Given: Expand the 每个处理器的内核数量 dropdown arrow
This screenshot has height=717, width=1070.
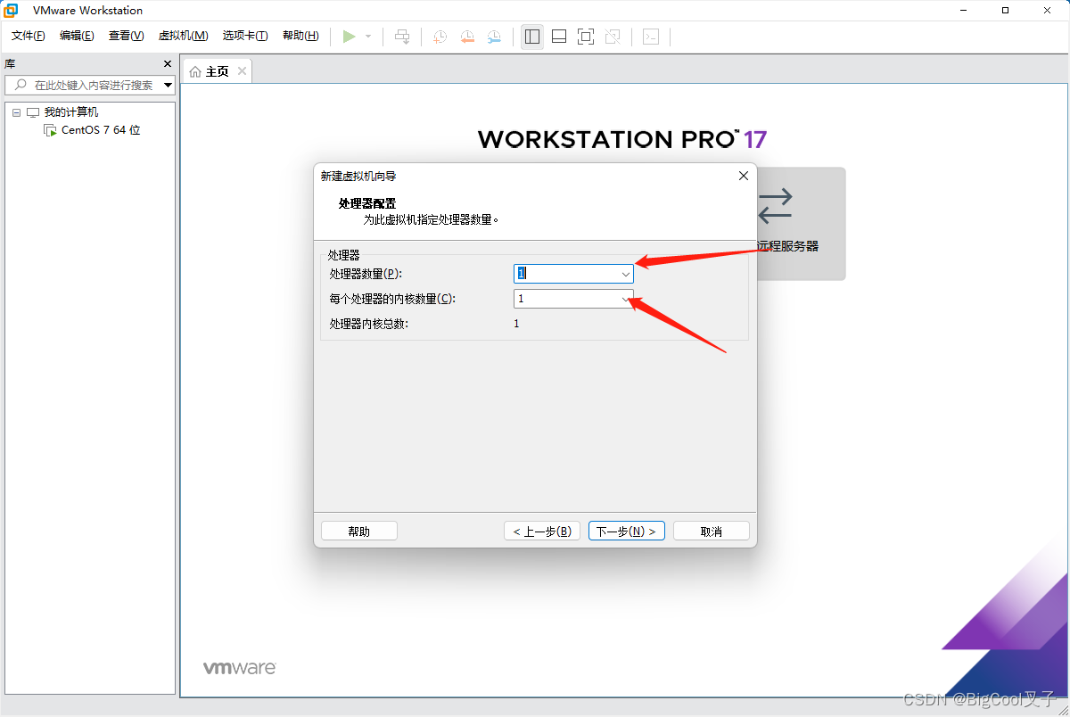Looking at the screenshot, I should coord(625,299).
